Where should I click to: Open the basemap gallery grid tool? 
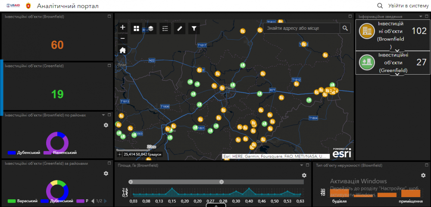coord(136,28)
